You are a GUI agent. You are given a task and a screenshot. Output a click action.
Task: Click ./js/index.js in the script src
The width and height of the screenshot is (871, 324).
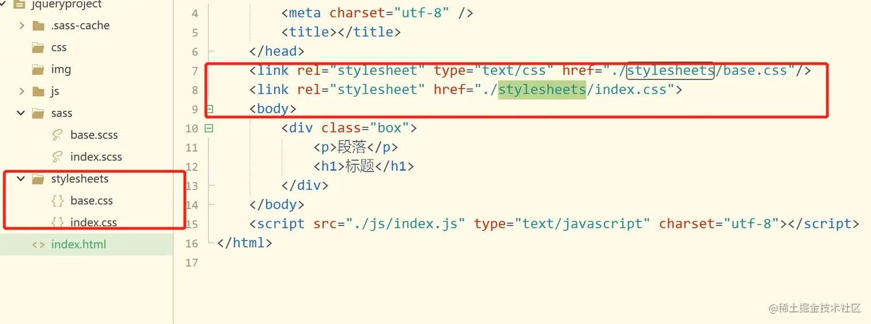tap(406, 223)
